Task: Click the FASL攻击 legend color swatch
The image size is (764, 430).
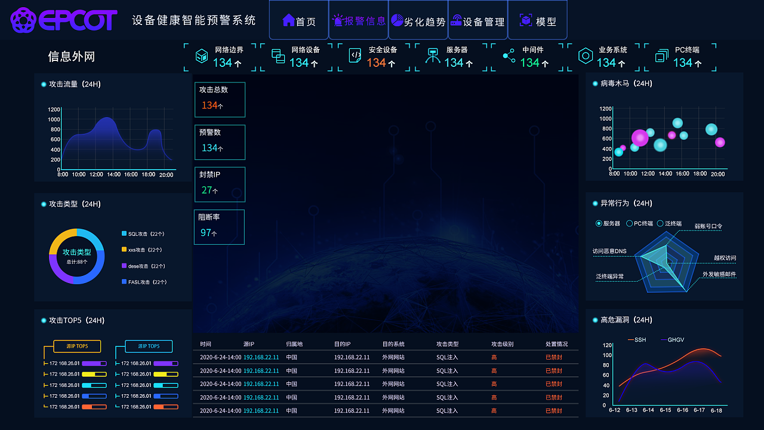Action: [x=124, y=281]
